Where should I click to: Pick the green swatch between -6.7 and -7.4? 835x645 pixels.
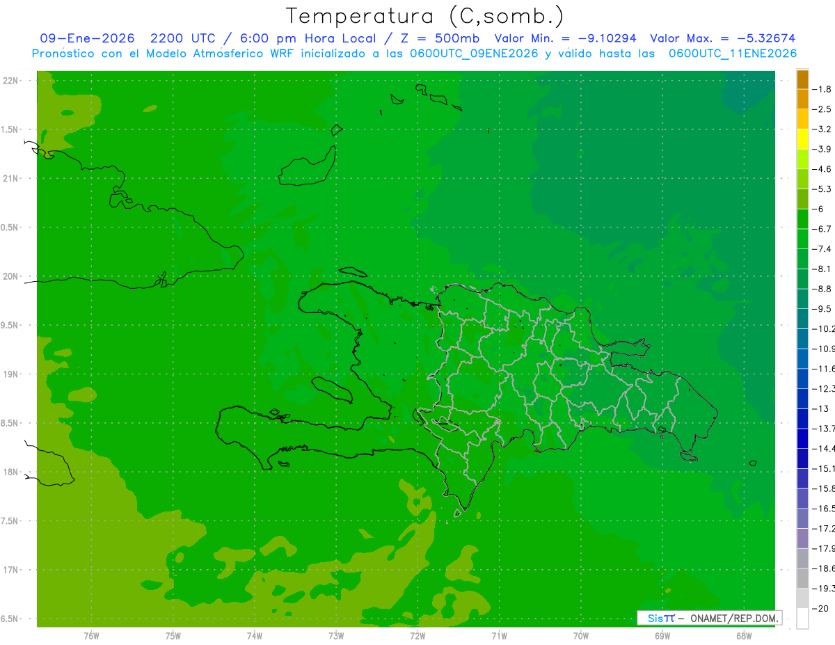coord(802,239)
